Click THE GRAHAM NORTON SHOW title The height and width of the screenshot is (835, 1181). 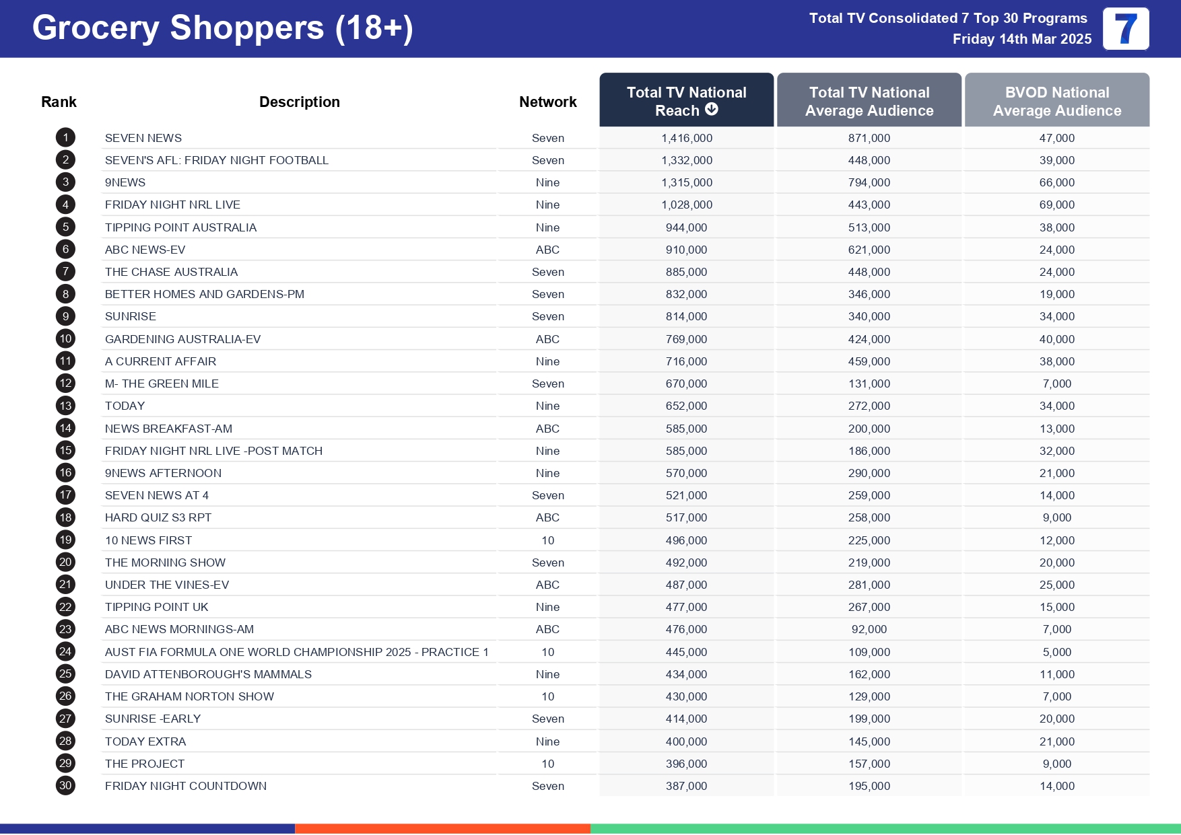(189, 696)
